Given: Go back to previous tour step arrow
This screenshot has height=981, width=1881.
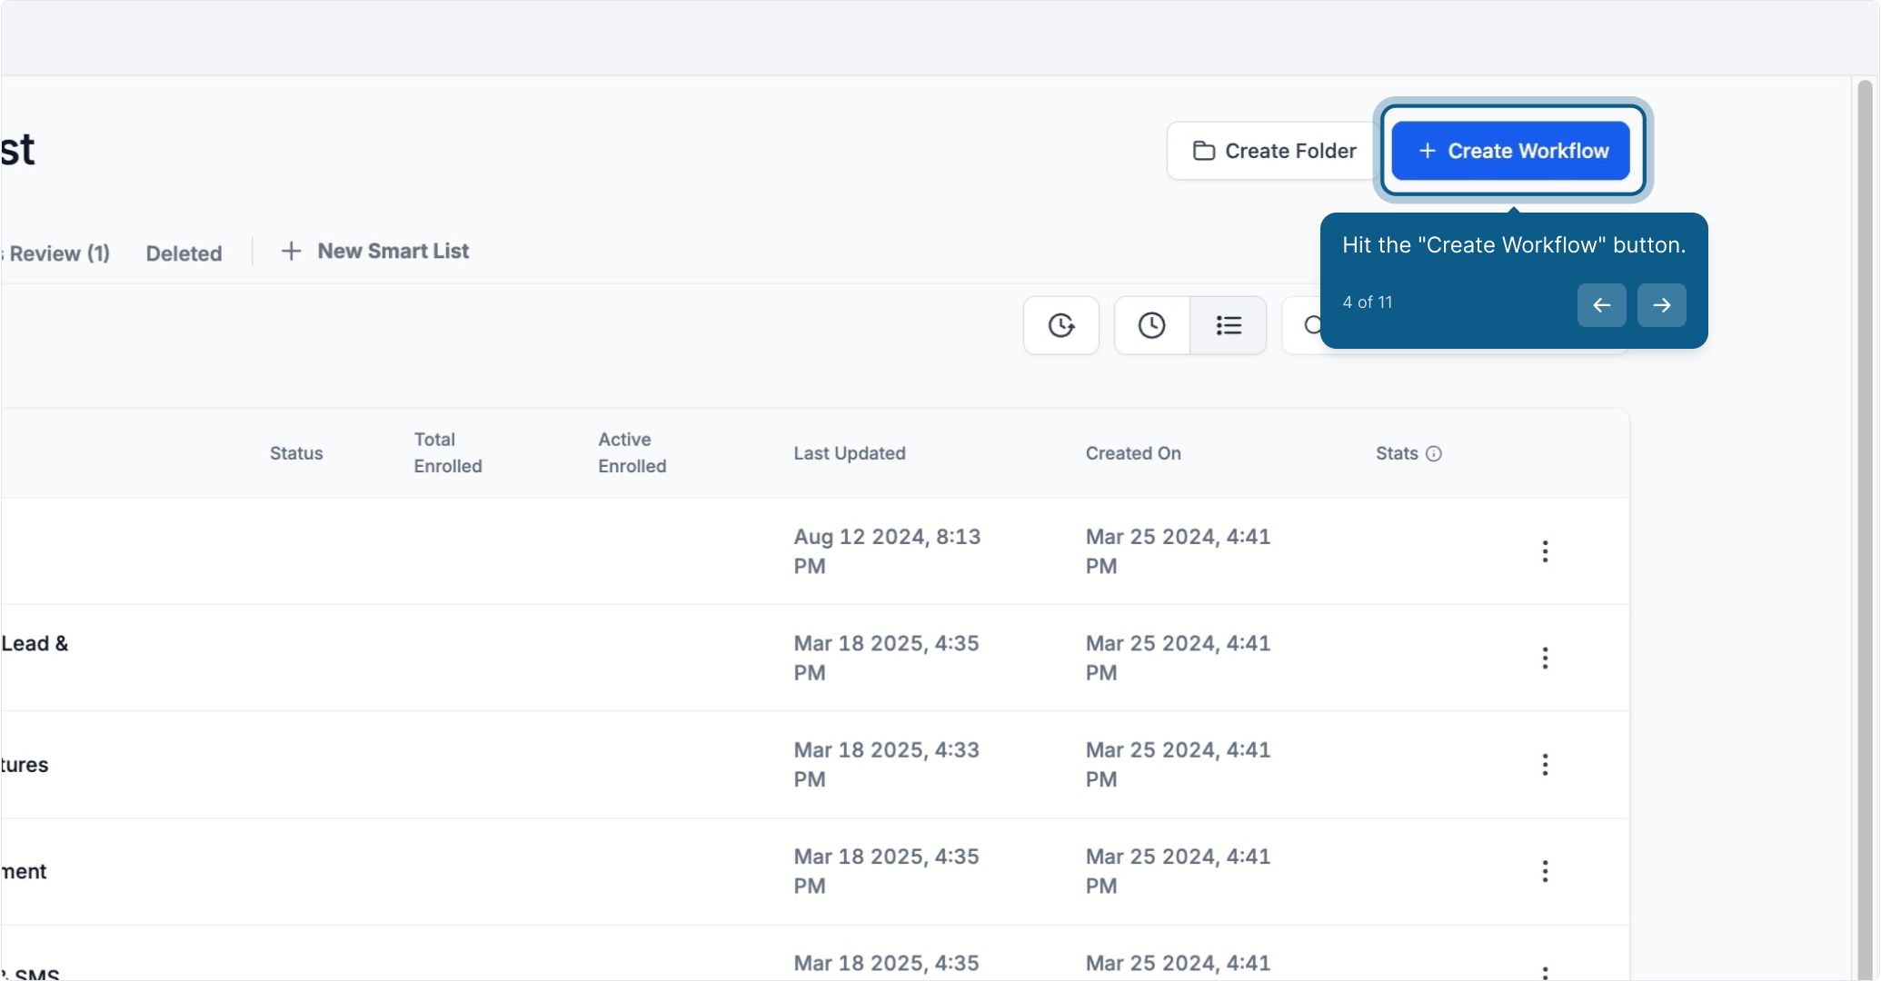Looking at the screenshot, I should [1601, 305].
